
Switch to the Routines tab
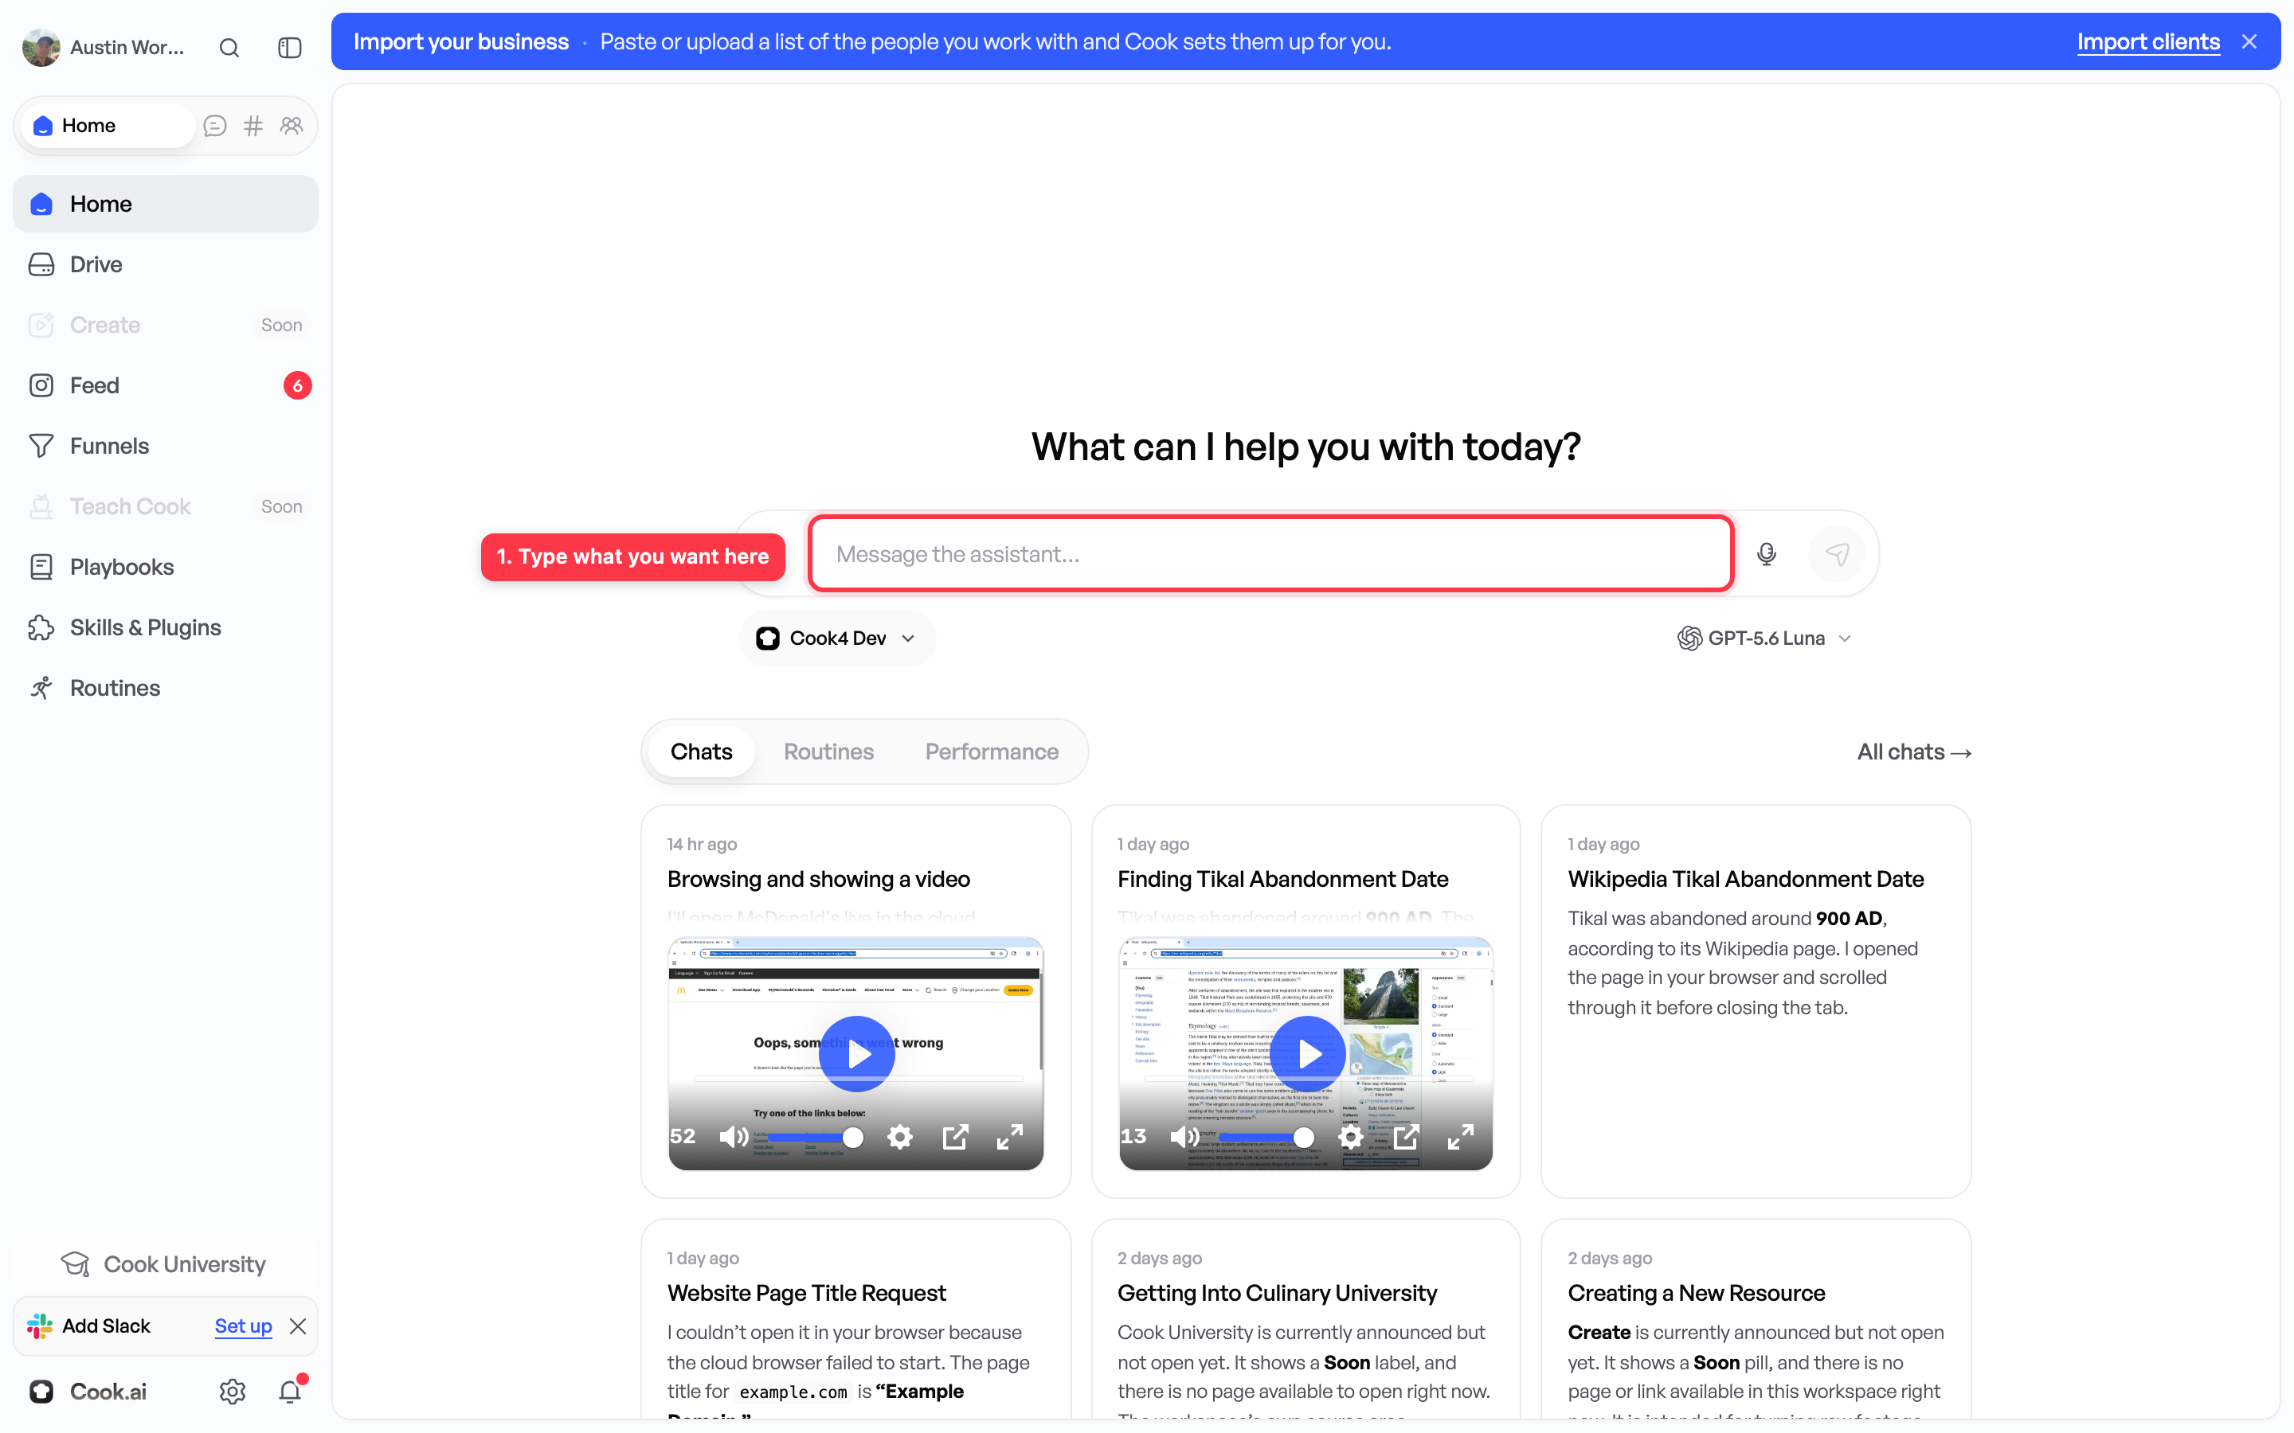pos(828,752)
